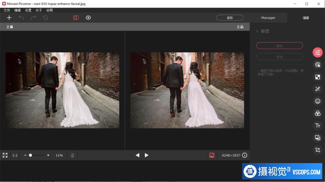This screenshot has width=325, height=182.
Task: Select the object removal cursor tool
Action: (x=317, y=65)
